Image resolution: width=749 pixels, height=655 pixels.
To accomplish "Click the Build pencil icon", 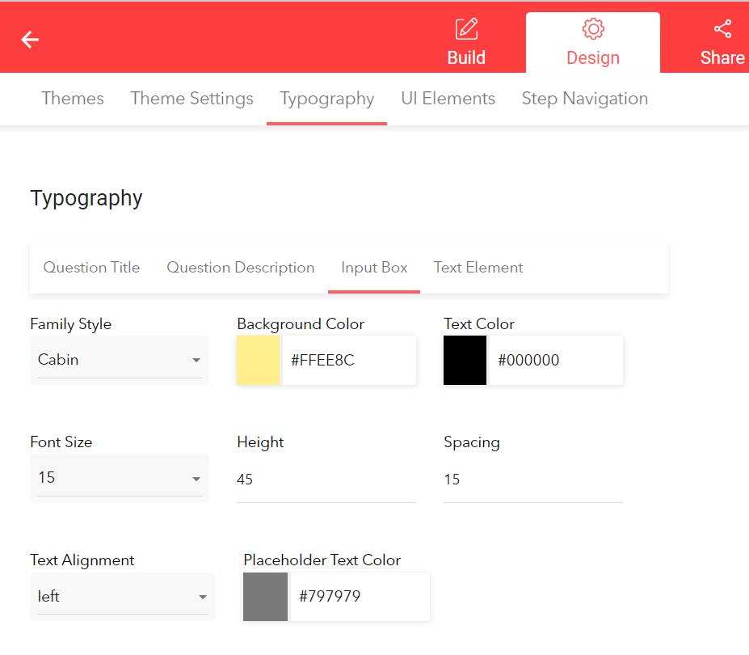I will click(466, 29).
